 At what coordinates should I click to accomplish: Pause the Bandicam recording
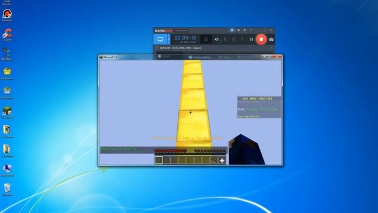tap(251, 39)
